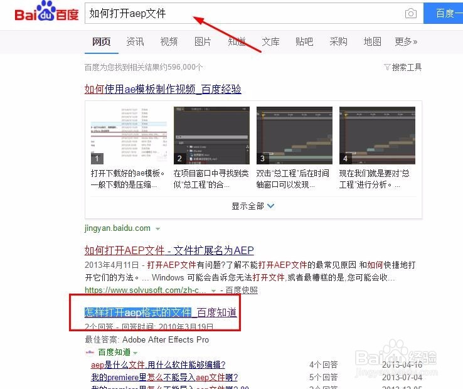
Task: Switch to the 贴吧 tab
Action: (304, 41)
